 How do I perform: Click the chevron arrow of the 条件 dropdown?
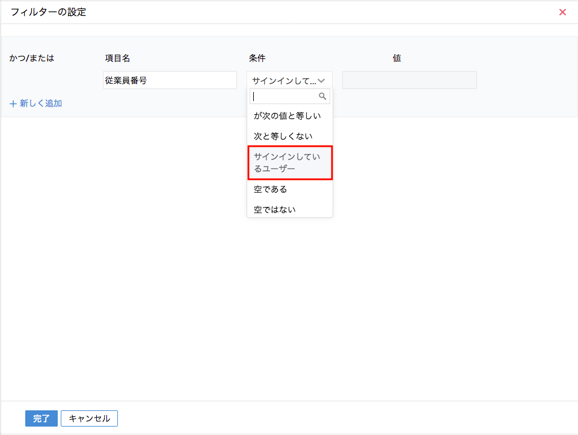point(322,81)
